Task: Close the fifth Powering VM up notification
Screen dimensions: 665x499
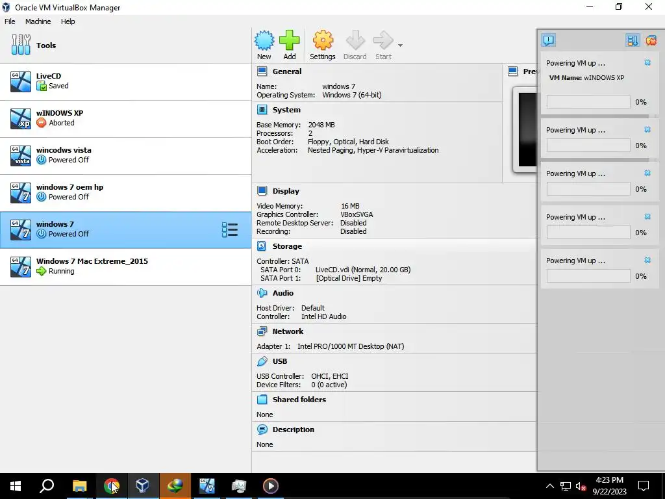Action: coord(647,260)
